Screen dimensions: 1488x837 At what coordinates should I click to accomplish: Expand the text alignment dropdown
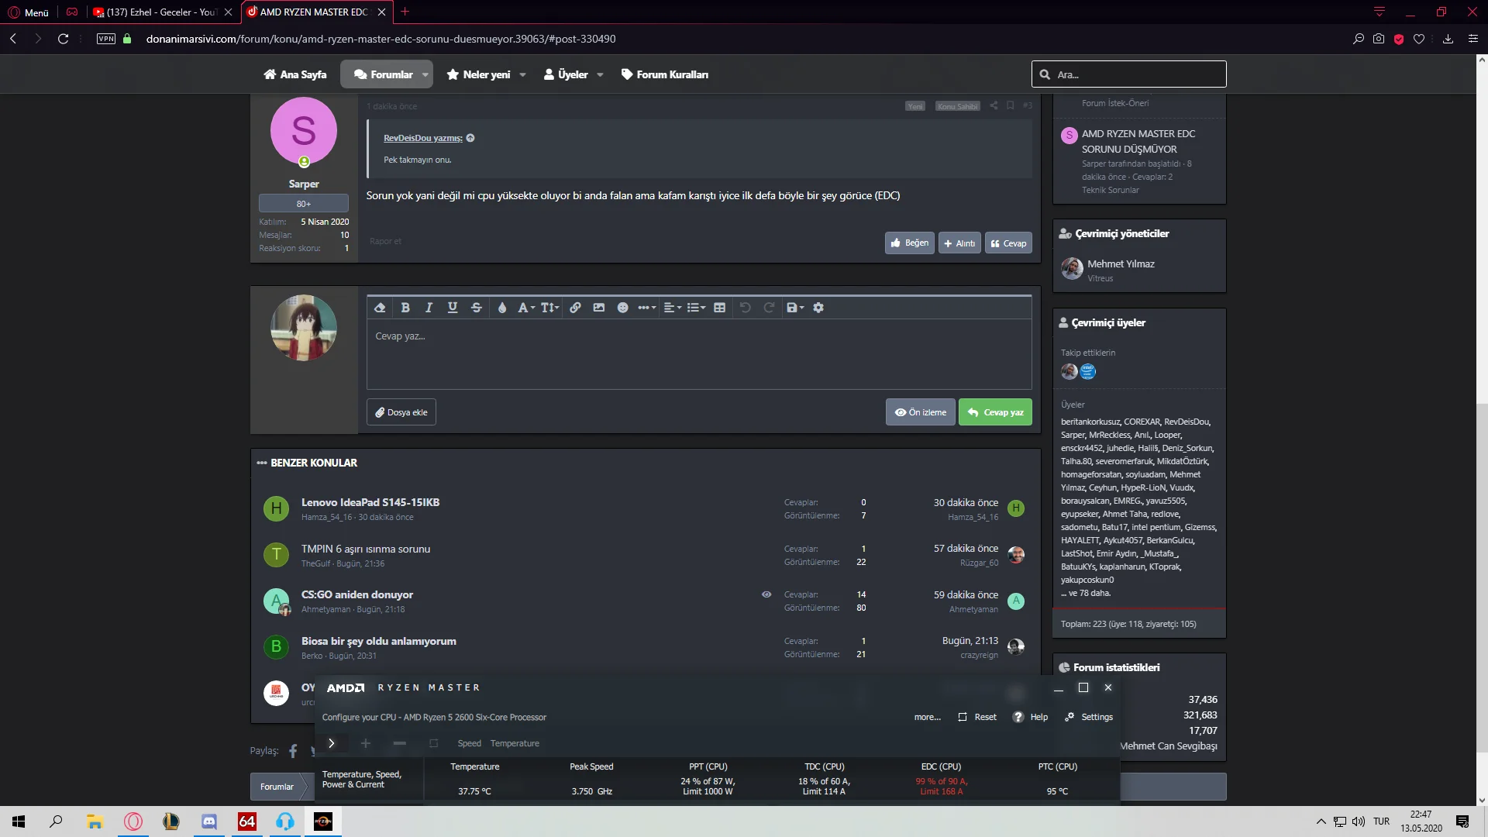(673, 308)
